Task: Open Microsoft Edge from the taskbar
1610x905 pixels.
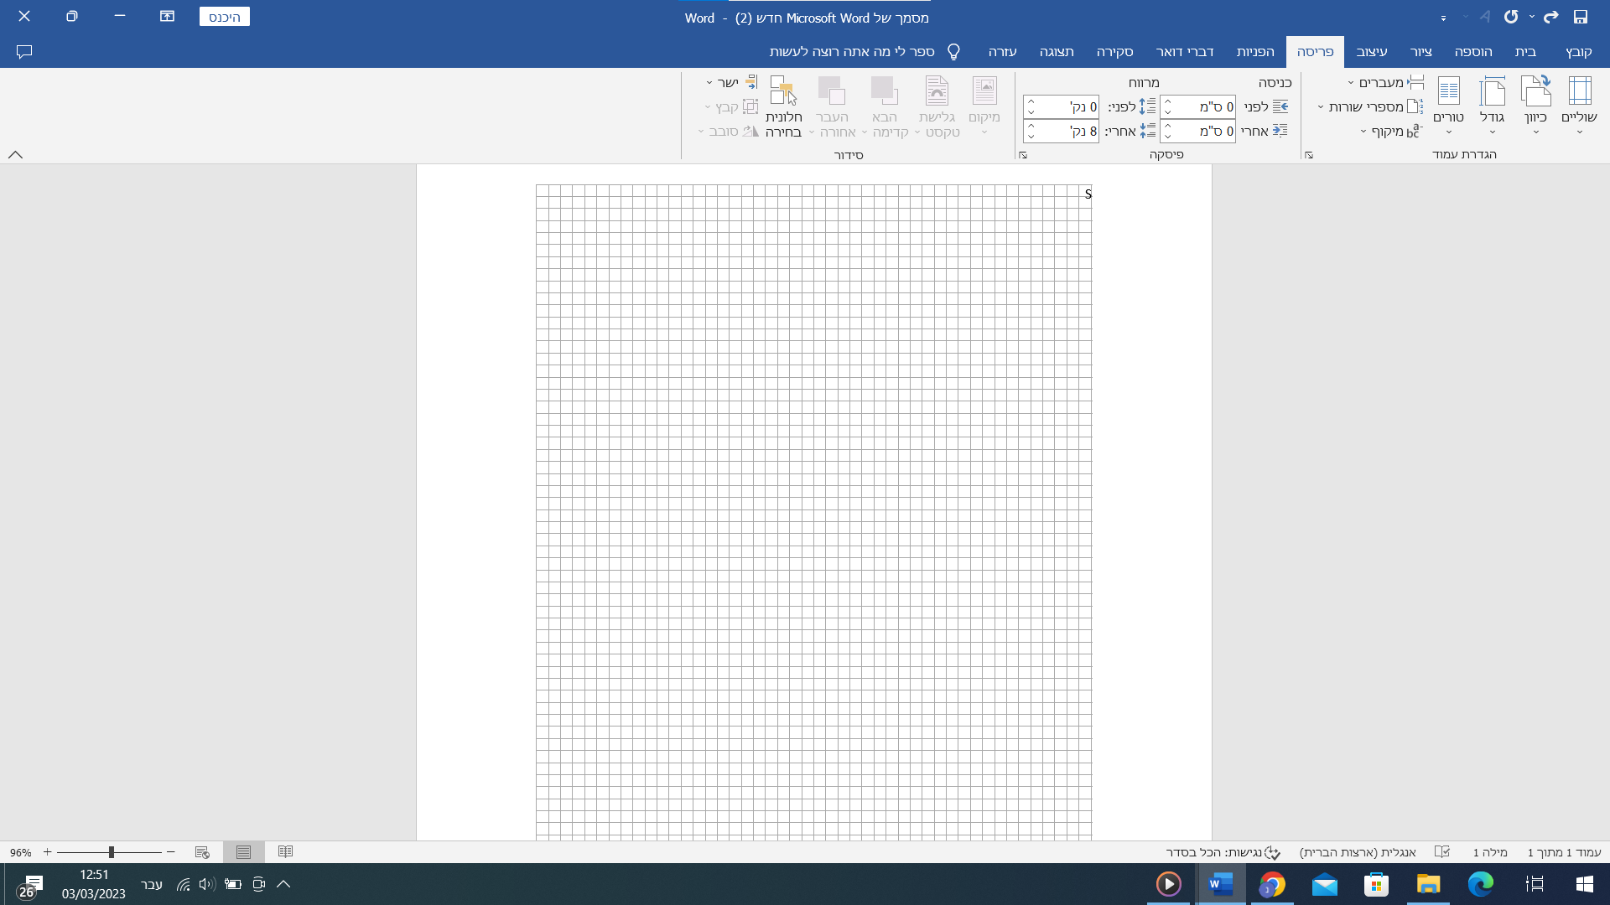Action: 1481,884
